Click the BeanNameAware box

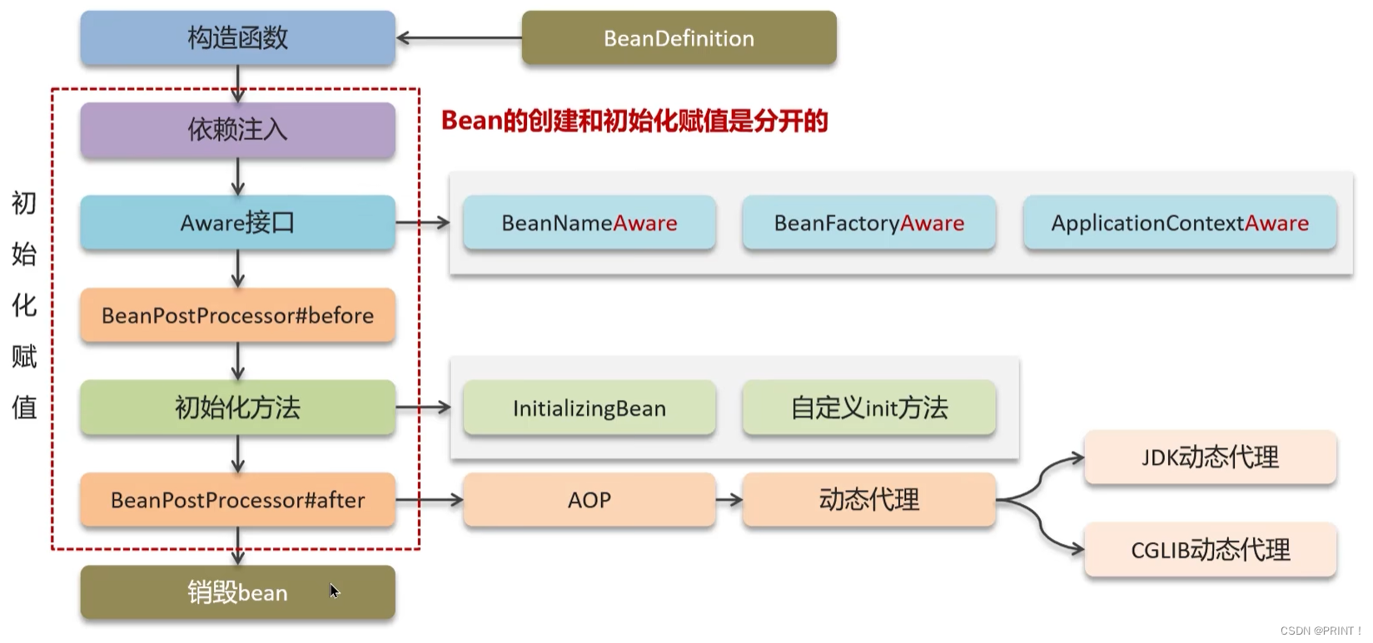(589, 222)
